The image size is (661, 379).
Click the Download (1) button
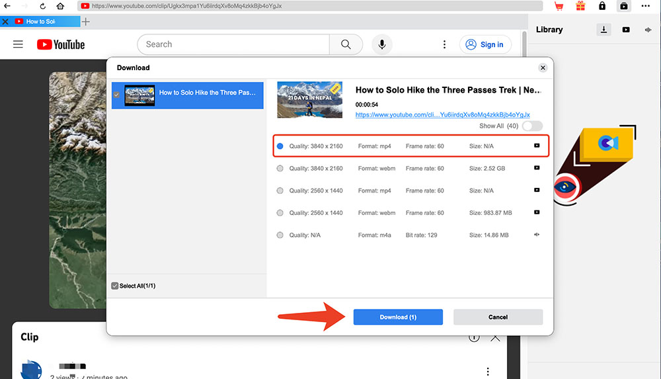click(x=398, y=317)
